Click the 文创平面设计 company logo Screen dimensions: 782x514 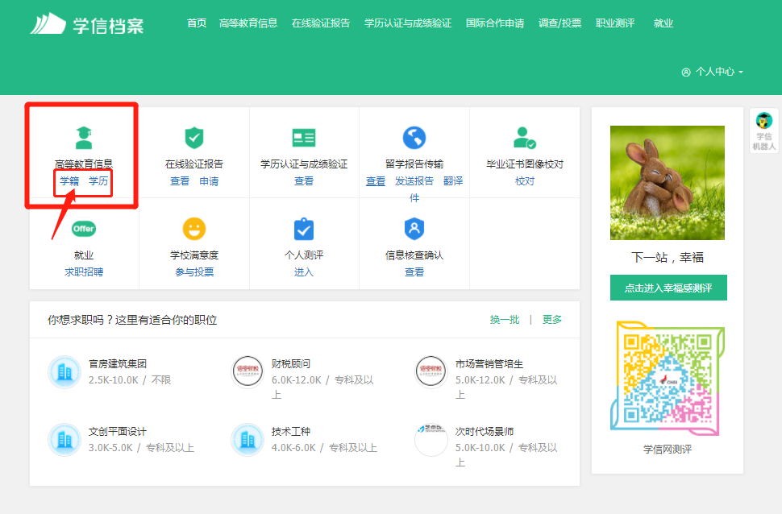(64, 440)
